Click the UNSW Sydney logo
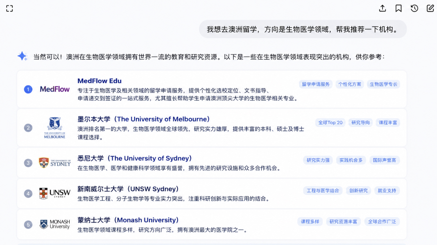Screen dimensions: 437x245 coord(55,193)
